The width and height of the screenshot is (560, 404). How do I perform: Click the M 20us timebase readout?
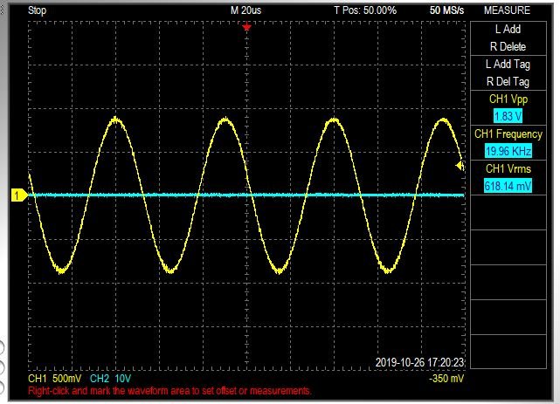245,10
